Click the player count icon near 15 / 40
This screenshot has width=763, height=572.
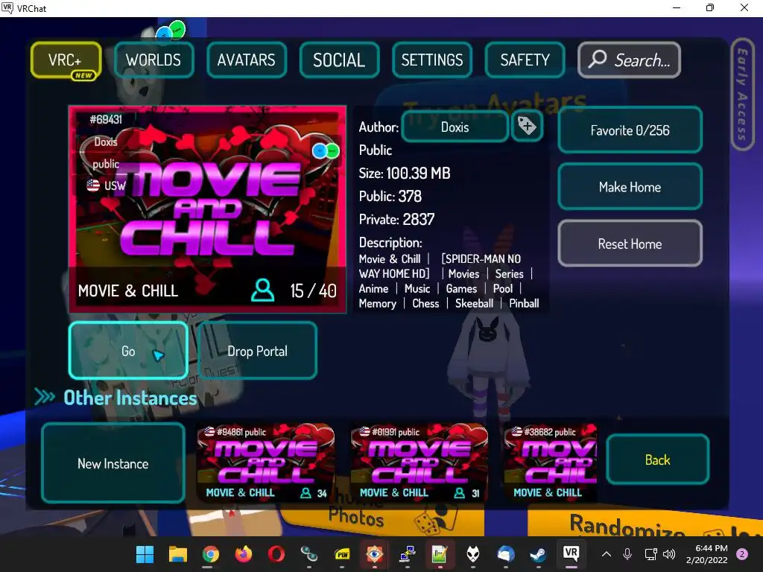coord(263,290)
